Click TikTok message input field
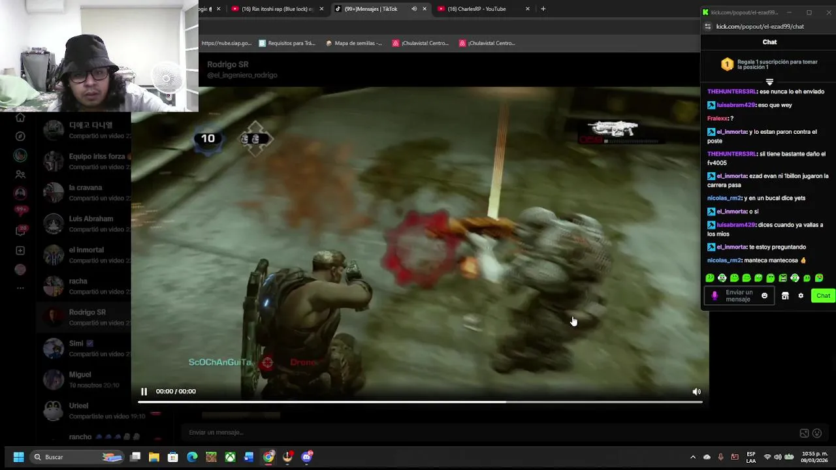This screenshot has height=470, width=836. click(x=490, y=432)
